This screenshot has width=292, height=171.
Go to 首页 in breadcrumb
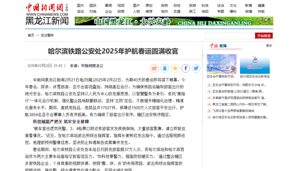tap(31, 35)
